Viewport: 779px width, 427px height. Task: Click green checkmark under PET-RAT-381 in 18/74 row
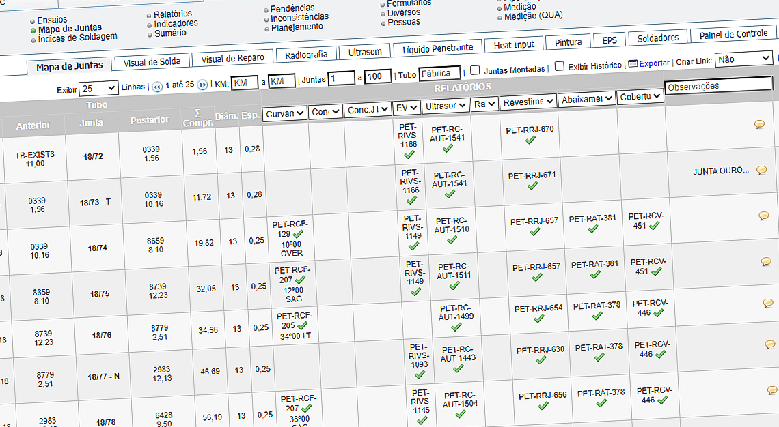click(x=592, y=229)
